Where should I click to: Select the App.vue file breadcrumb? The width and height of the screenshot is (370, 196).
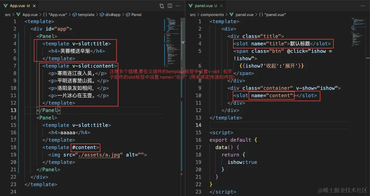pyautogui.click(x=30, y=15)
